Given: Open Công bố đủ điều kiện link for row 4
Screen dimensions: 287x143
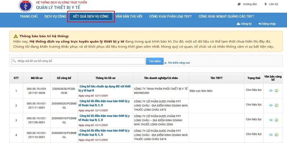Looking at the screenshot, I should pyautogui.click(x=104, y=133).
